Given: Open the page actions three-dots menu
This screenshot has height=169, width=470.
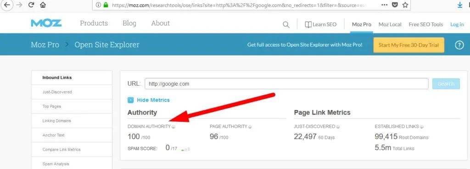Looking at the screenshot, I should 385,5.
